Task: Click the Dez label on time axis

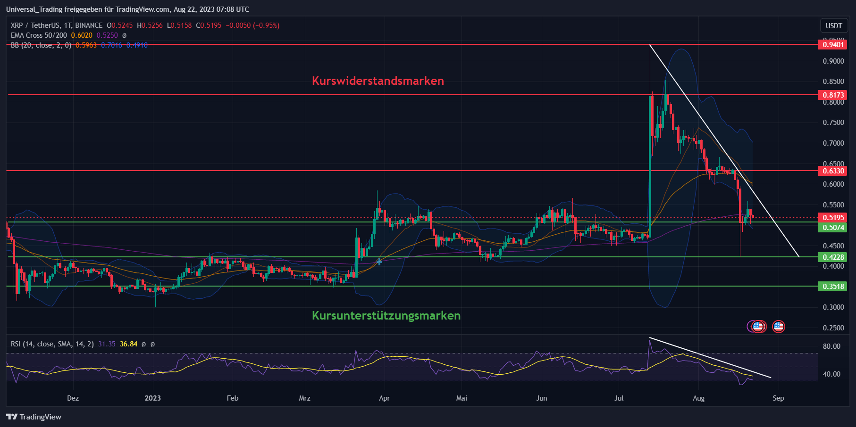Action: tap(73, 398)
